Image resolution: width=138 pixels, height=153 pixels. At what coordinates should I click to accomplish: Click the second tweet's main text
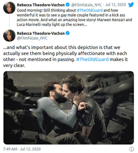pos(65,57)
